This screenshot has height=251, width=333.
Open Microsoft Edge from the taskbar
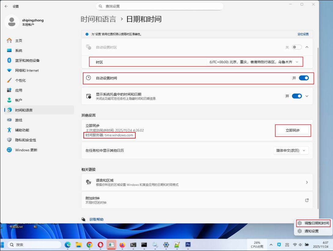[x=68, y=245]
